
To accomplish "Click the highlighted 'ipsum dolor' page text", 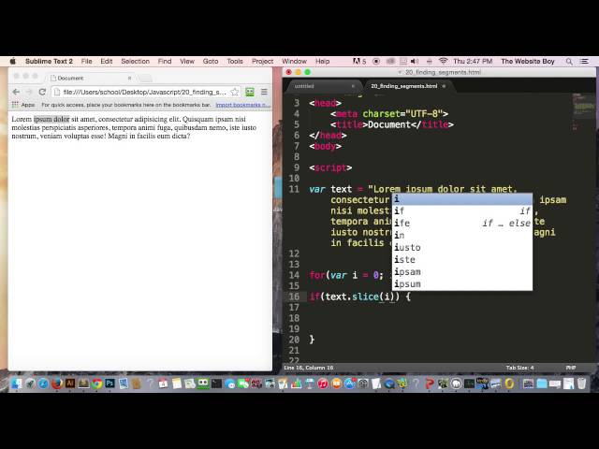I will pyautogui.click(x=51, y=119).
